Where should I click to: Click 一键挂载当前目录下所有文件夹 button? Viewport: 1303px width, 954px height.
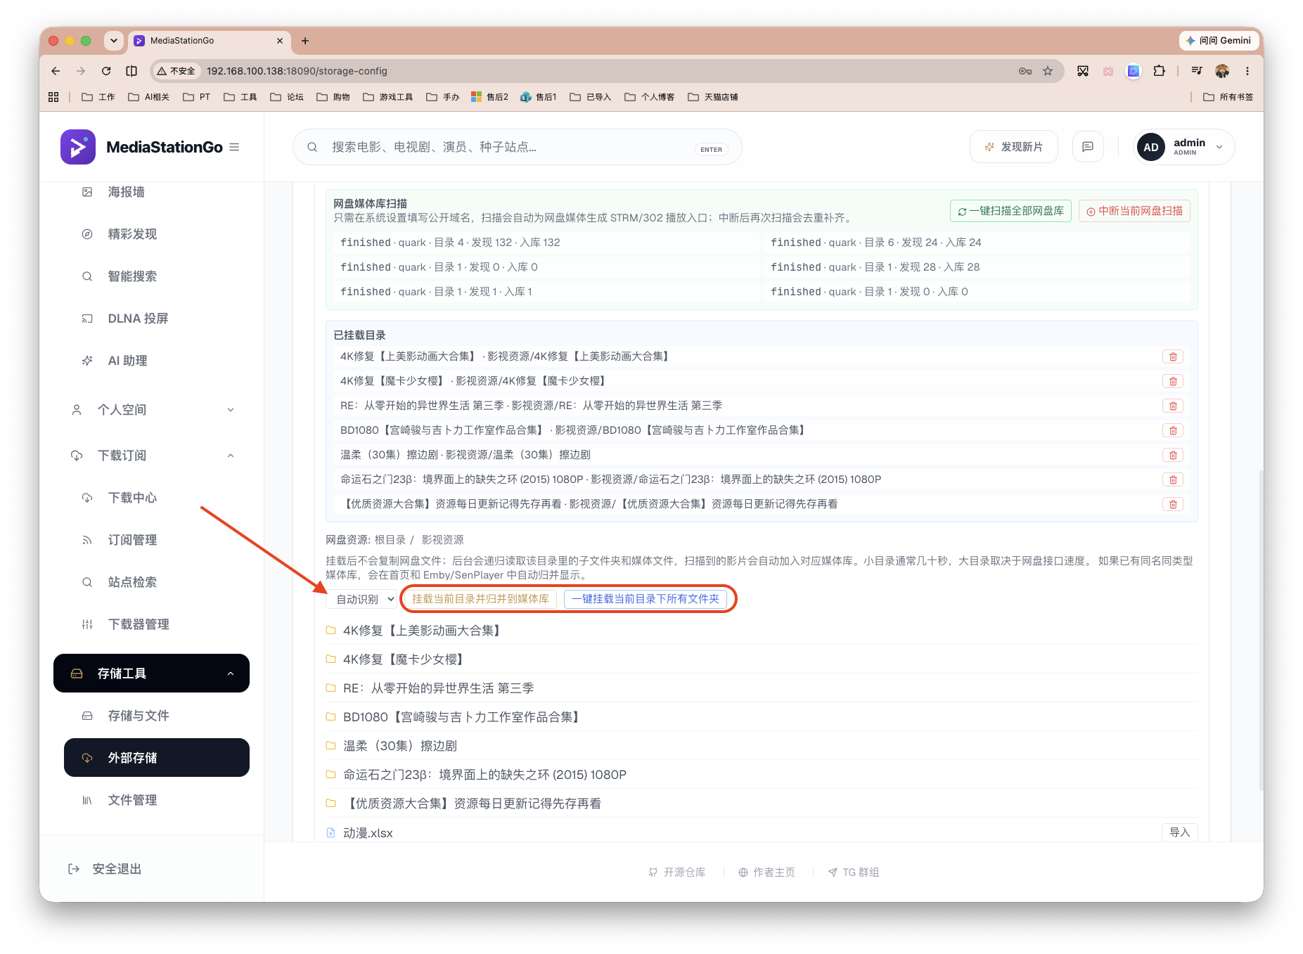point(645,599)
